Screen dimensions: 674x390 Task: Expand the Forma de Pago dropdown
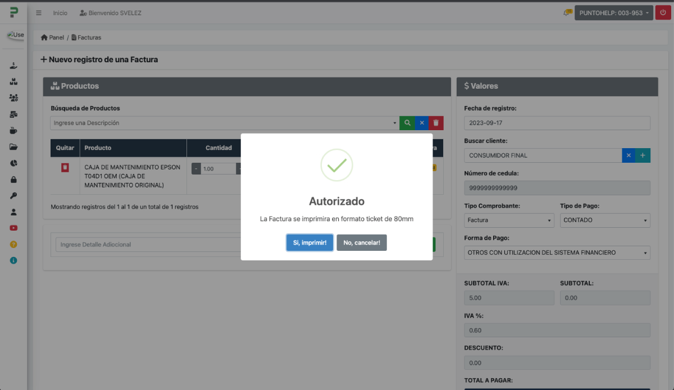coord(557,253)
